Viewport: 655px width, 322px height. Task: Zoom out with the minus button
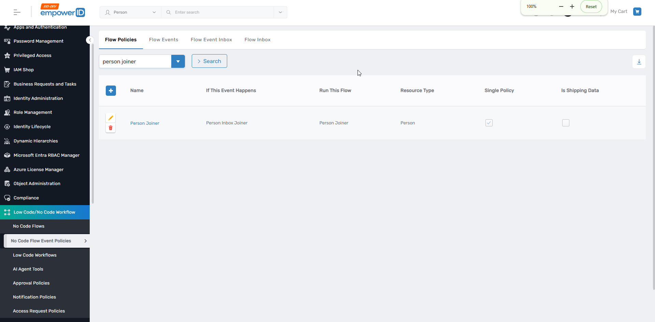tap(561, 6)
